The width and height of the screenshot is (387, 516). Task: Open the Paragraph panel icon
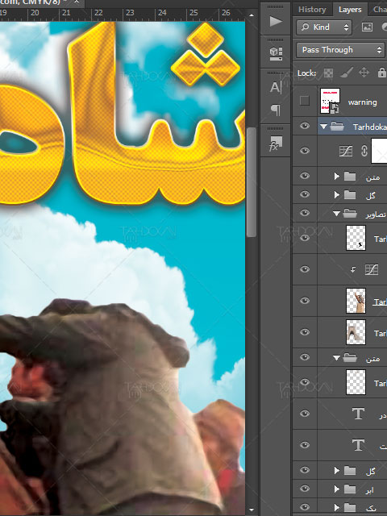coord(276,110)
